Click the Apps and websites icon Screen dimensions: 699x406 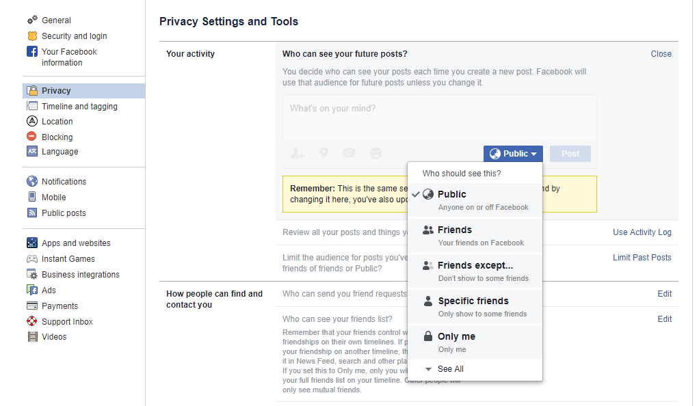point(32,243)
